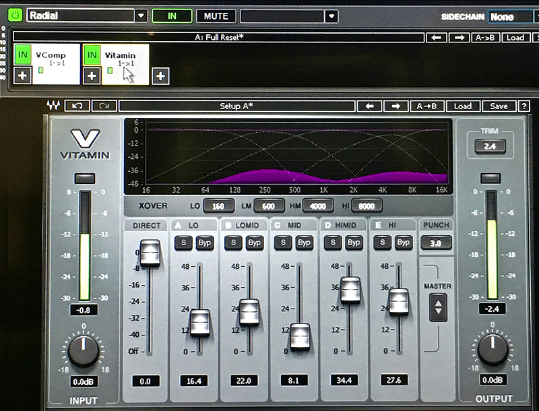Open the SIDECHAIN None selector
This screenshot has height=411, width=539.
pyautogui.click(x=512, y=16)
